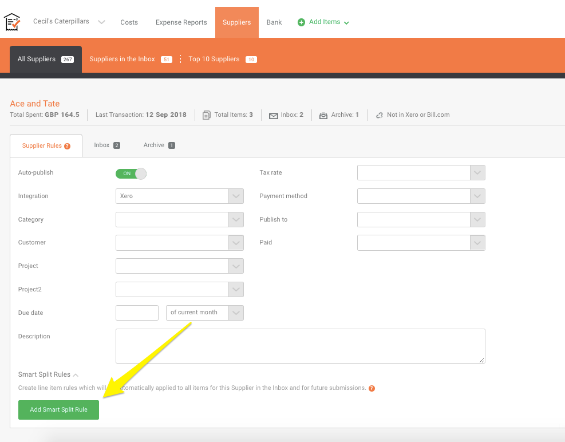This screenshot has height=442, width=565.
Task: Click into the Description text area
Action: (x=300, y=346)
